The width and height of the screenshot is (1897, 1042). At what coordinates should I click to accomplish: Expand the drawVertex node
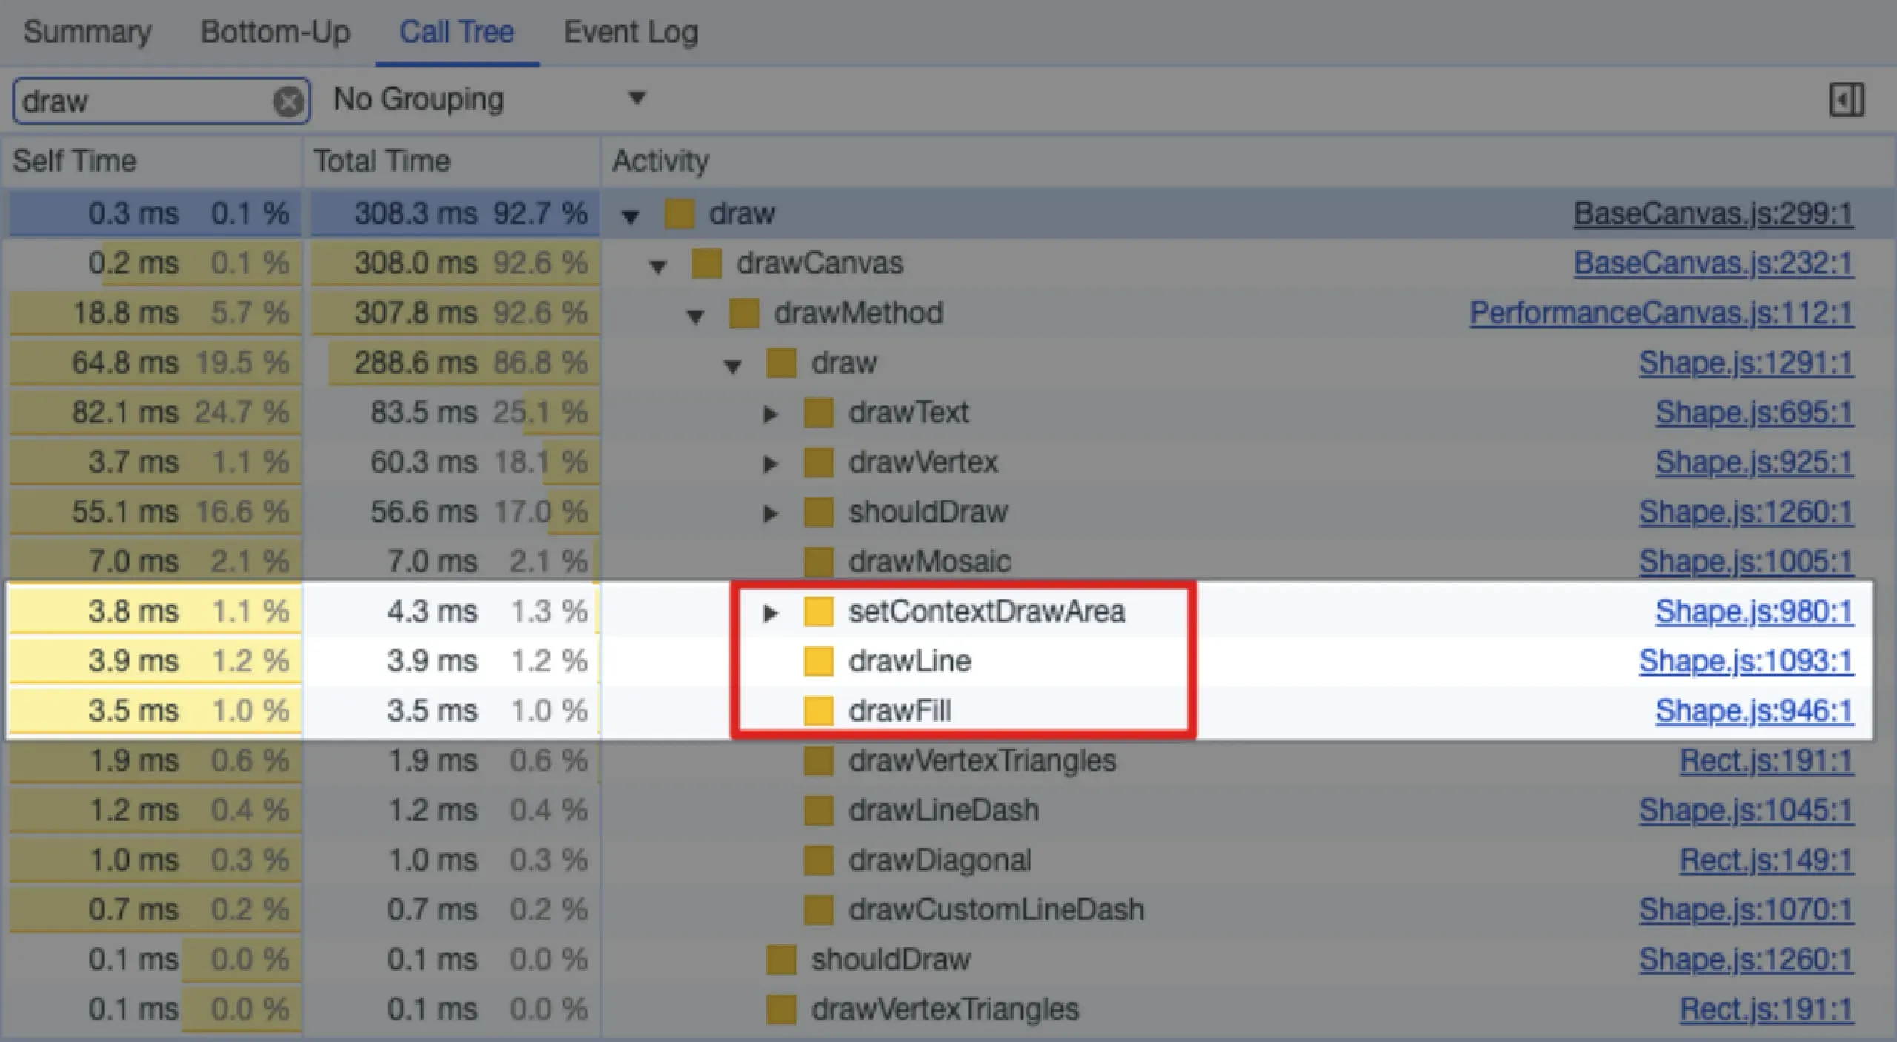click(770, 464)
